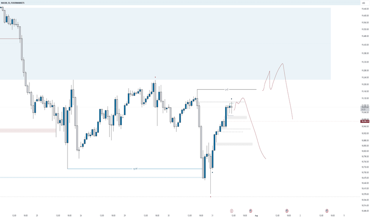Click the black up-arrow marker below low candle
The image size is (370, 218).
(x=212, y=172)
